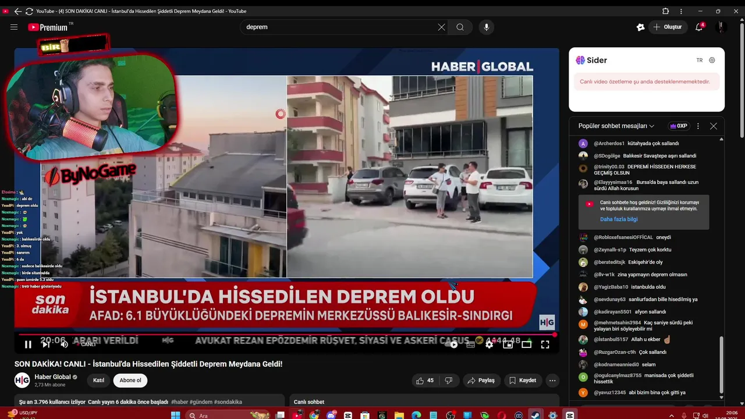Like the video
745x419 pixels.
425,381
